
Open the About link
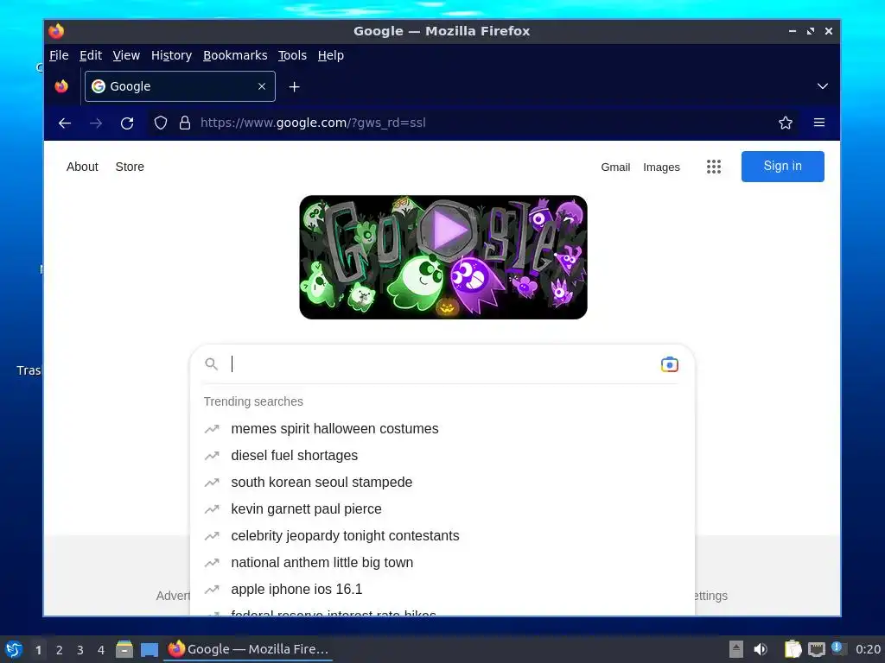point(82,167)
